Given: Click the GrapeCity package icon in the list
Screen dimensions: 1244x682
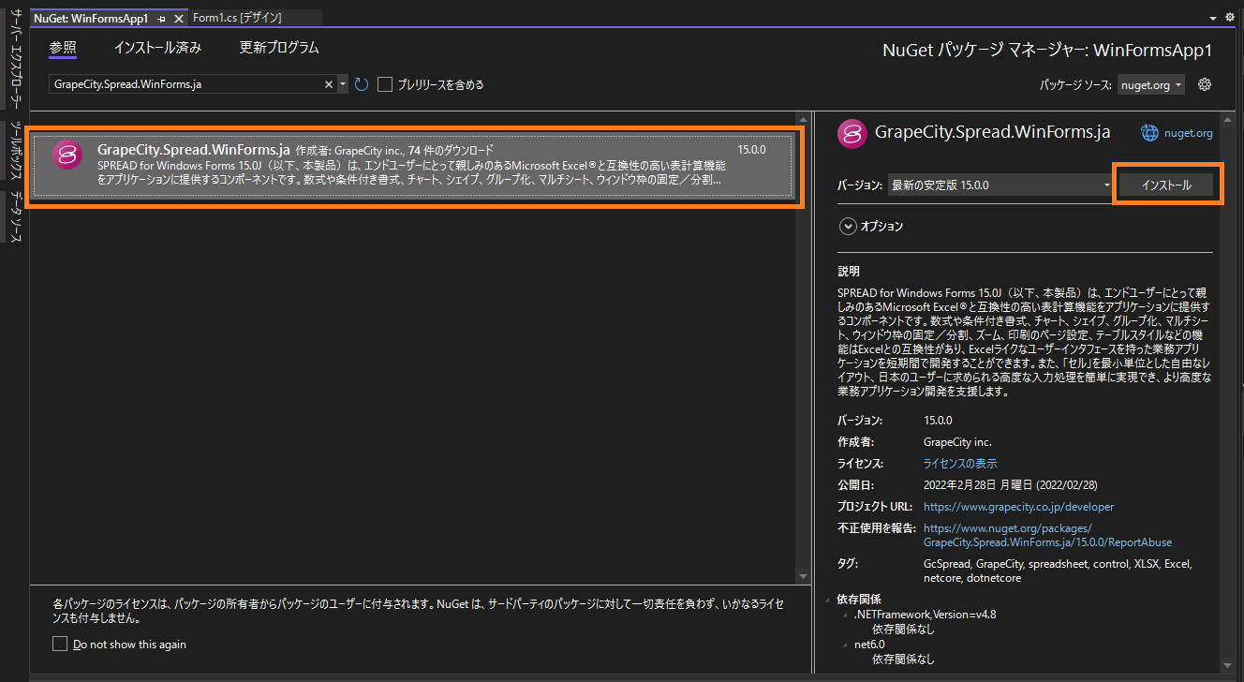Looking at the screenshot, I should (68, 156).
